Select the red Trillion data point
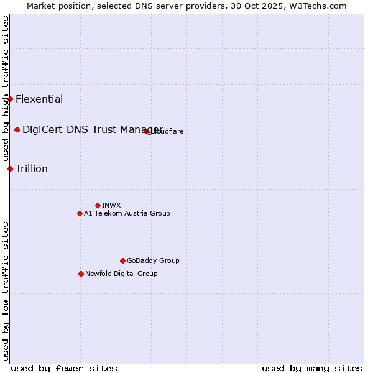373x373 pixels. pyautogui.click(x=10, y=169)
